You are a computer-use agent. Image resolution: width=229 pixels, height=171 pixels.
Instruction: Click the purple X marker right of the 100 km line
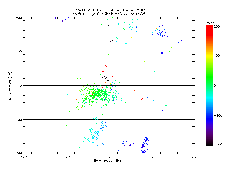[165, 109]
